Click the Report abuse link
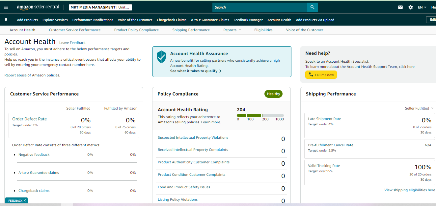Image resolution: width=436 pixels, height=206 pixels. (15, 75)
